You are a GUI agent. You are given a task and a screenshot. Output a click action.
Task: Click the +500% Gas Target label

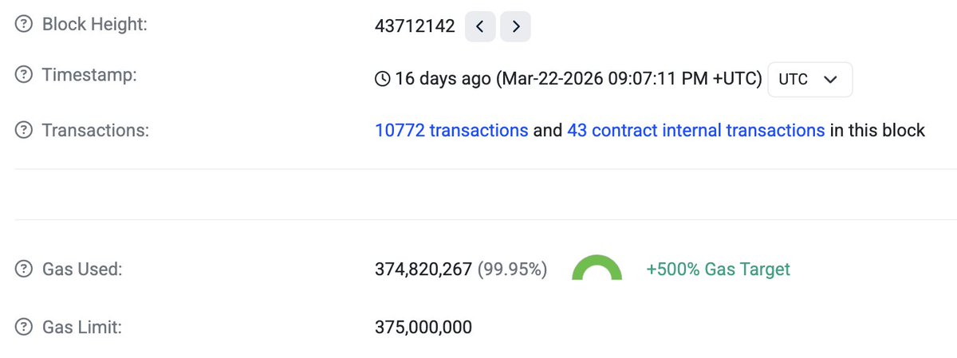[718, 269]
